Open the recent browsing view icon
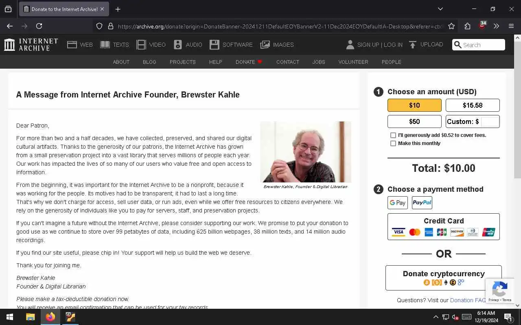Viewport: 521px width, 325px height. [8, 9]
